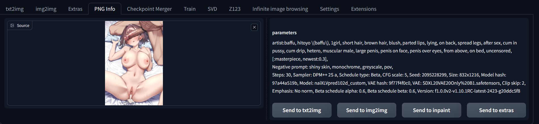This screenshot has width=539, height=124.
Task: Click the Negative prompt text line
Action: click(332, 67)
